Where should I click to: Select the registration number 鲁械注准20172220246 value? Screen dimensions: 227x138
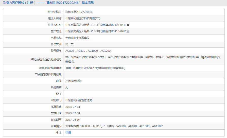pos(79,12)
